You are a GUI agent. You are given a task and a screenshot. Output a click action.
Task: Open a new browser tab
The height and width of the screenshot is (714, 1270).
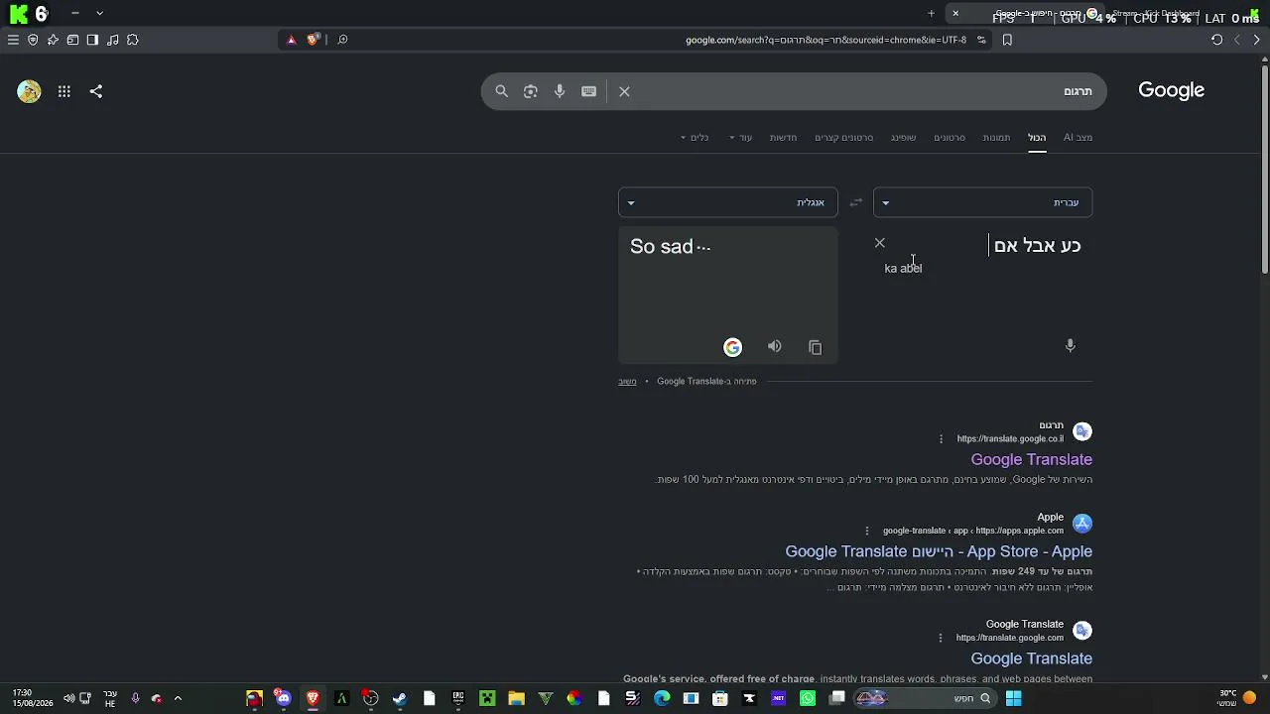pos(931,13)
